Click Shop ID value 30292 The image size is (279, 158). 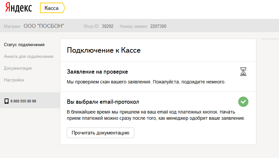click(107, 26)
